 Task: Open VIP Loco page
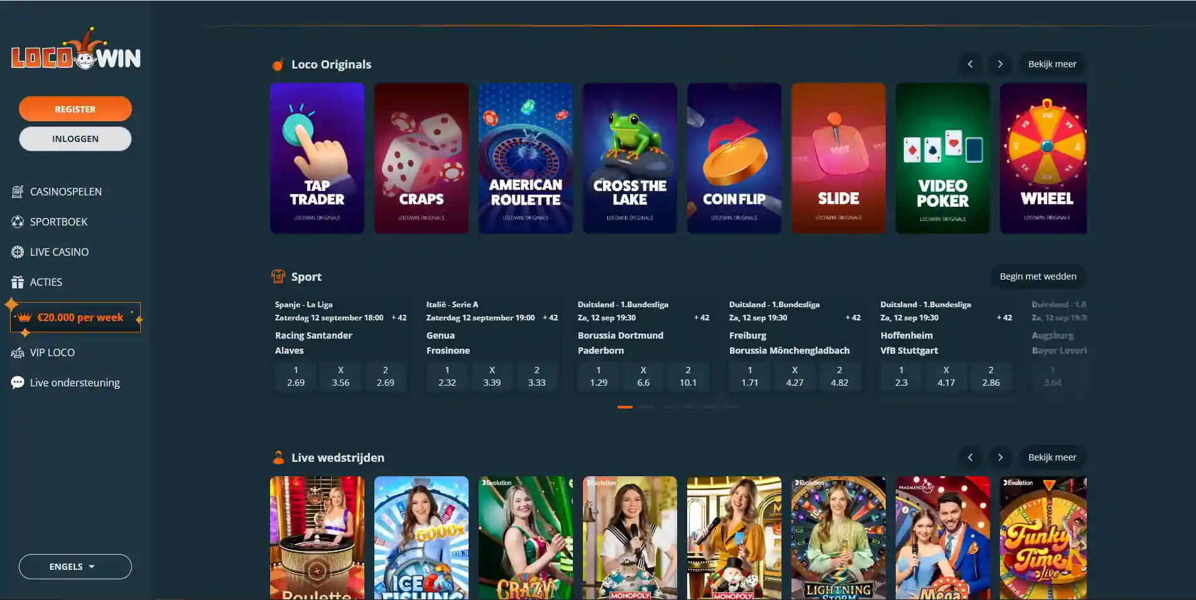tap(52, 352)
